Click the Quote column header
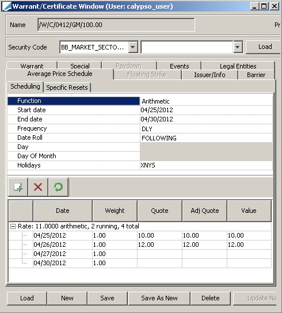 pos(159,211)
